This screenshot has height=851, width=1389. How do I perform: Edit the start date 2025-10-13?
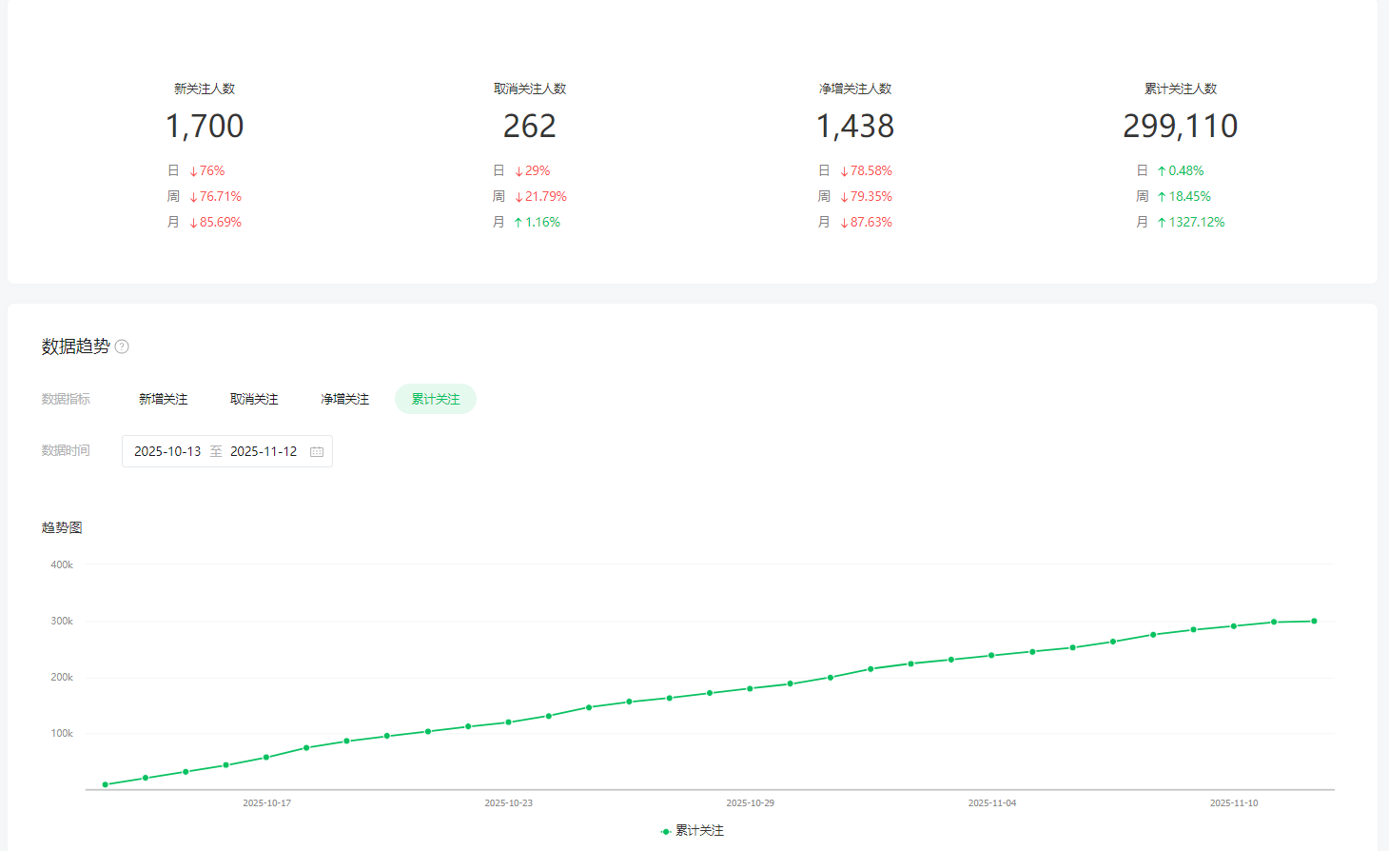(x=167, y=451)
